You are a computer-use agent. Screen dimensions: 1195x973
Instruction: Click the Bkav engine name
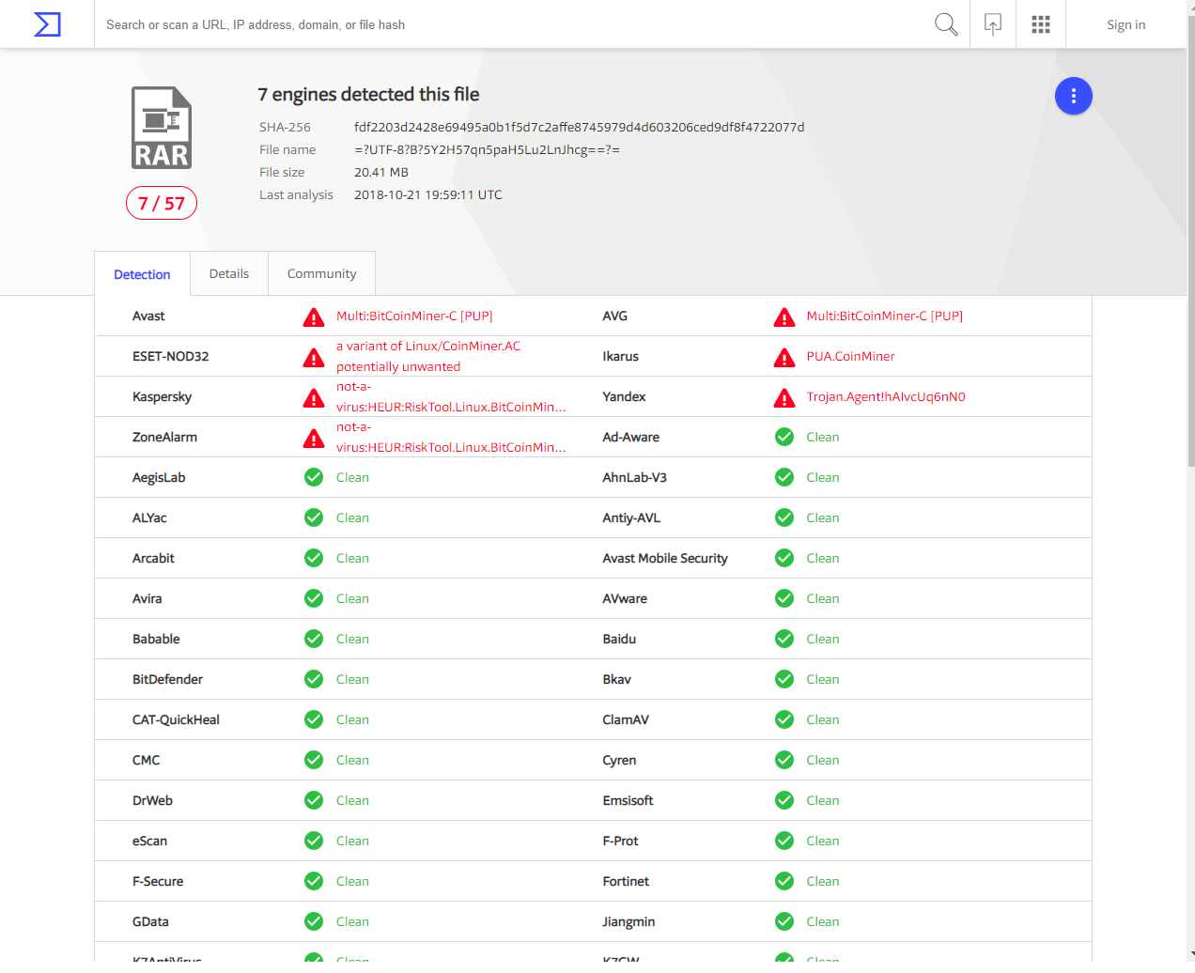616,679
